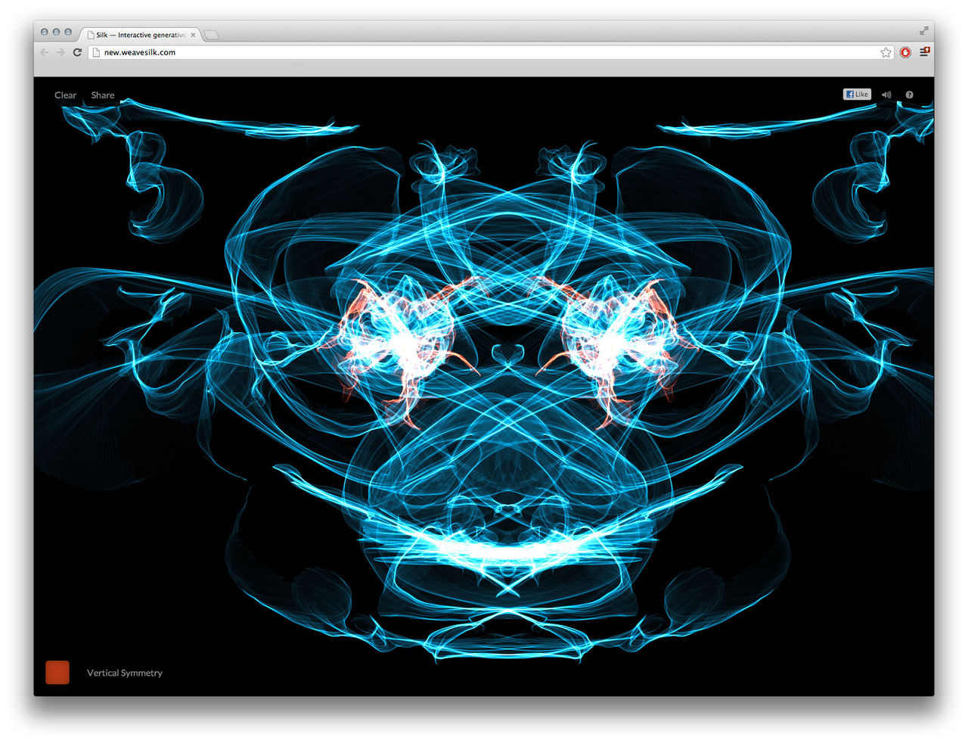
Task: Click the Facebook Like button
Action: [857, 95]
